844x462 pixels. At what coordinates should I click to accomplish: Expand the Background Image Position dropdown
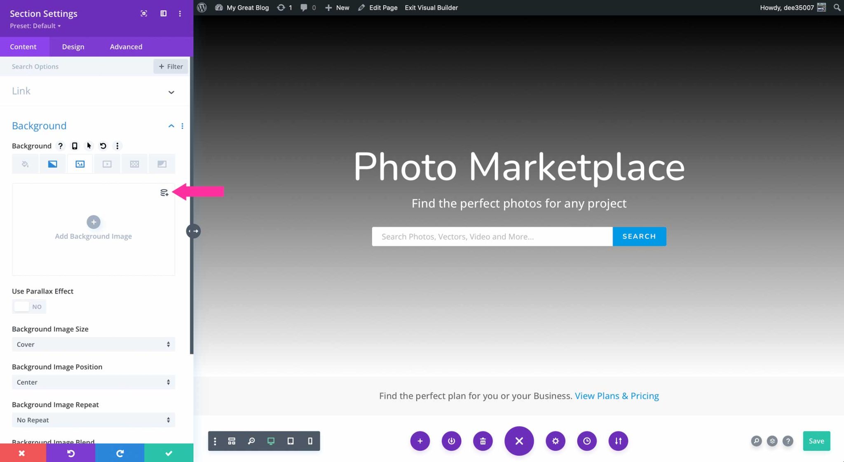[93, 382]
